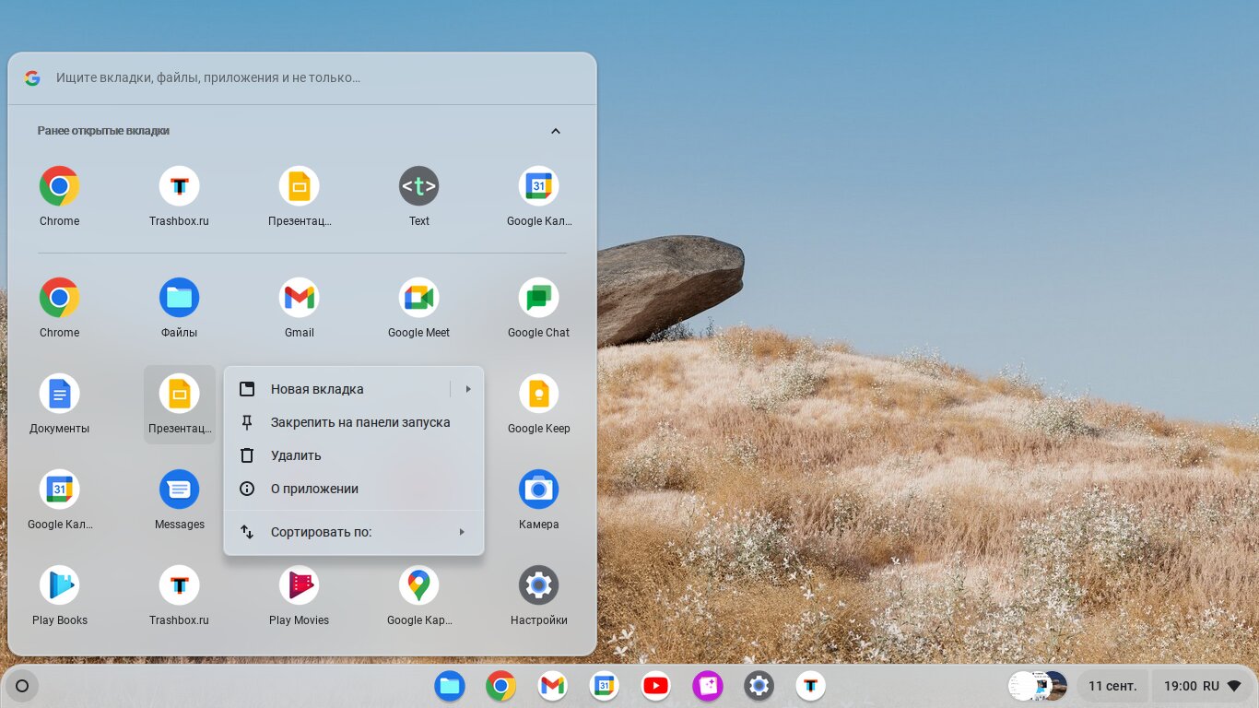The height and width of the screenshot is (708, 1259).
Task: Click the round launcher button on the shelf
Action: tap(22, 686)
